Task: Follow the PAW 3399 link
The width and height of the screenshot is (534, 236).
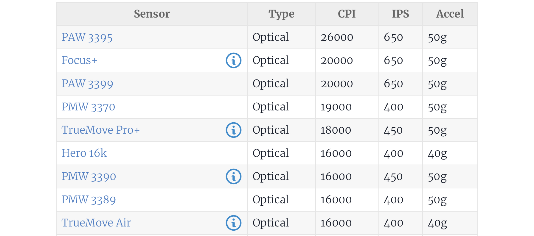Action: pos(87,84)
